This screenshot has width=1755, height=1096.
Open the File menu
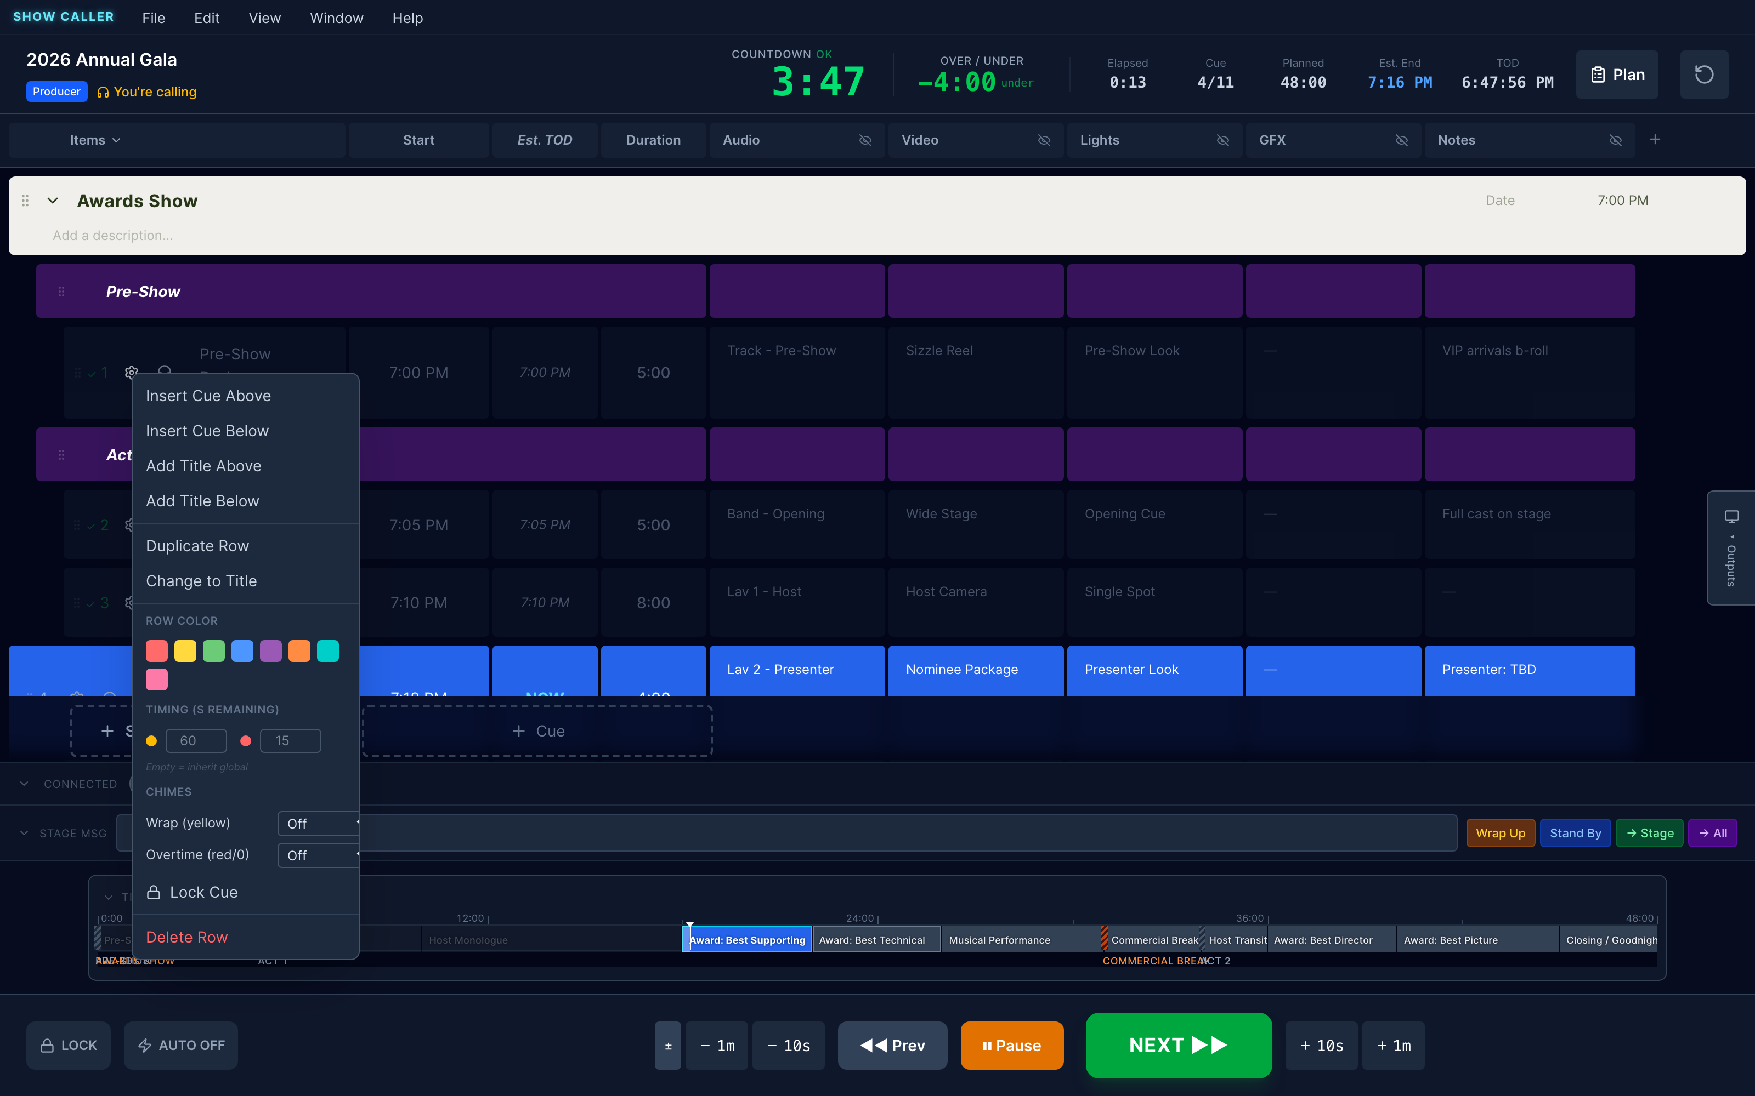click(x=154, y=18)
